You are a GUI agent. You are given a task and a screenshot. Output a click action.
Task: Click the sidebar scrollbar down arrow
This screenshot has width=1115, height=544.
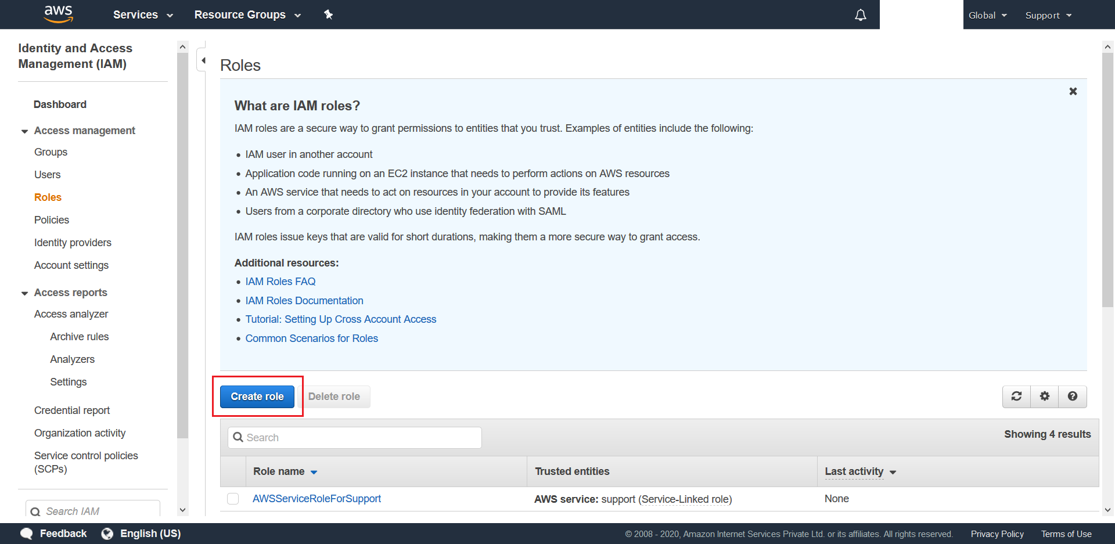182,510
